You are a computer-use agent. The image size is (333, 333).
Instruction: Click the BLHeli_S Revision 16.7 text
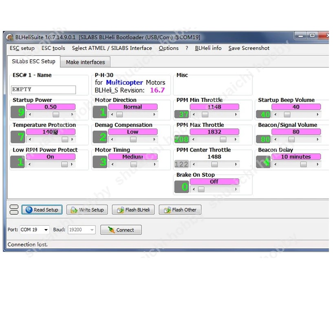[x=130, y=90]
